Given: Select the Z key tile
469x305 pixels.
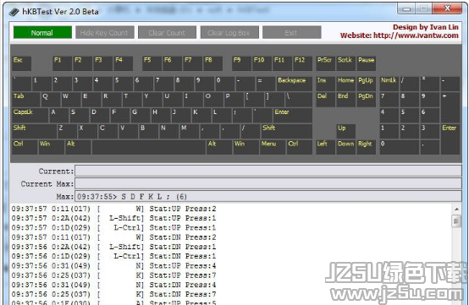Looking at the screenshot, I should [x=67, y=131].
